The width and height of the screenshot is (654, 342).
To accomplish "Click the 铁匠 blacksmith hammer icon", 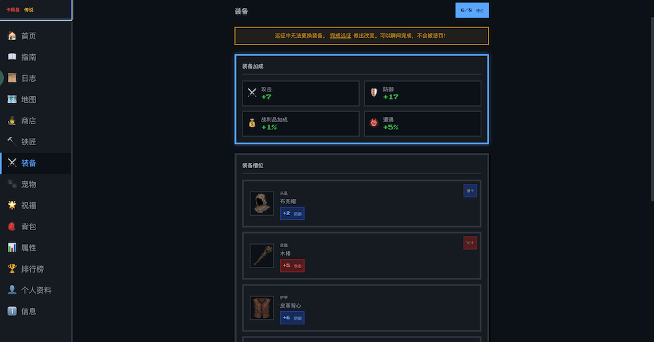I will tap(12, 142).
